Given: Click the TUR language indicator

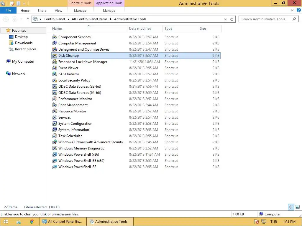Looking at the screenshot, I should [x=273, y=222].
